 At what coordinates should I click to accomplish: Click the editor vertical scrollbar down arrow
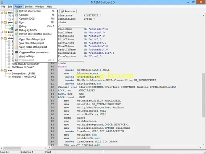coord(203,144)
